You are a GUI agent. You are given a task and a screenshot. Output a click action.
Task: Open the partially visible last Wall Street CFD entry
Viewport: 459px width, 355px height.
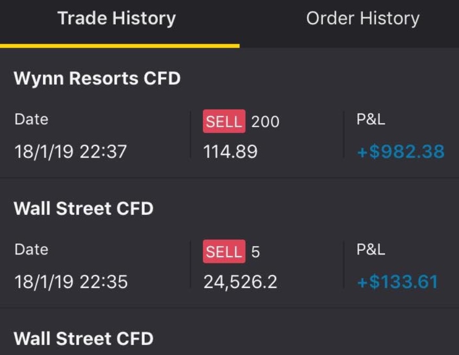click(83, 338)
